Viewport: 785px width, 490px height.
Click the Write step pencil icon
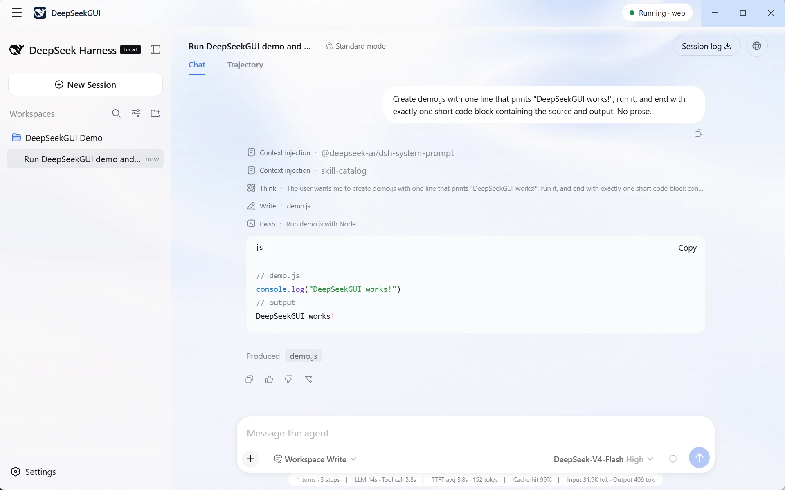pyautogui.click(x=251, y=206)
